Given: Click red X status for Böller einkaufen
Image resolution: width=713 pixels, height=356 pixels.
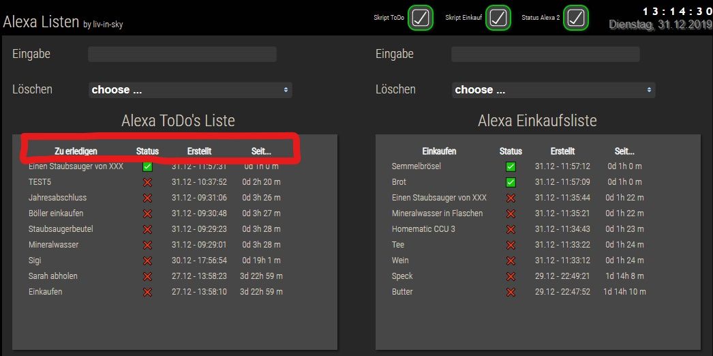Looking at the screenshot, I should click(x=147, y=213).
